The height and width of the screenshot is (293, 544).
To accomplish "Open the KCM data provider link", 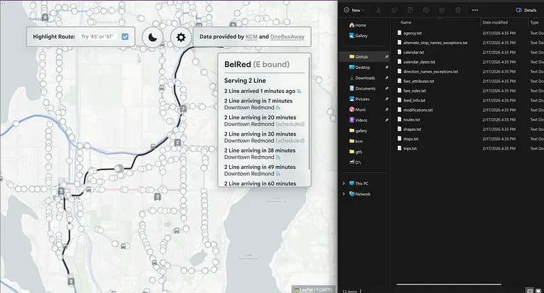I will [x=251, y=37].
